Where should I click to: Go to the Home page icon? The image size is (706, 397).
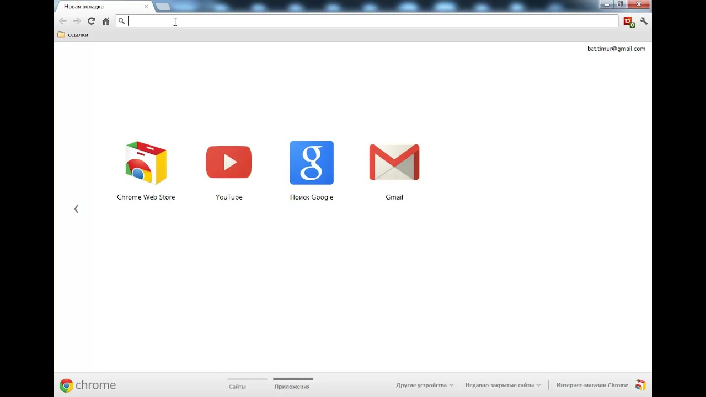point(106,21)
